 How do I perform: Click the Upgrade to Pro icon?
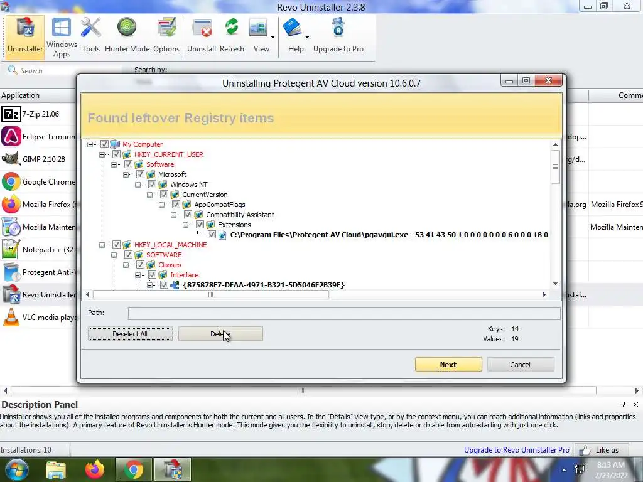[x=338, y=36]
